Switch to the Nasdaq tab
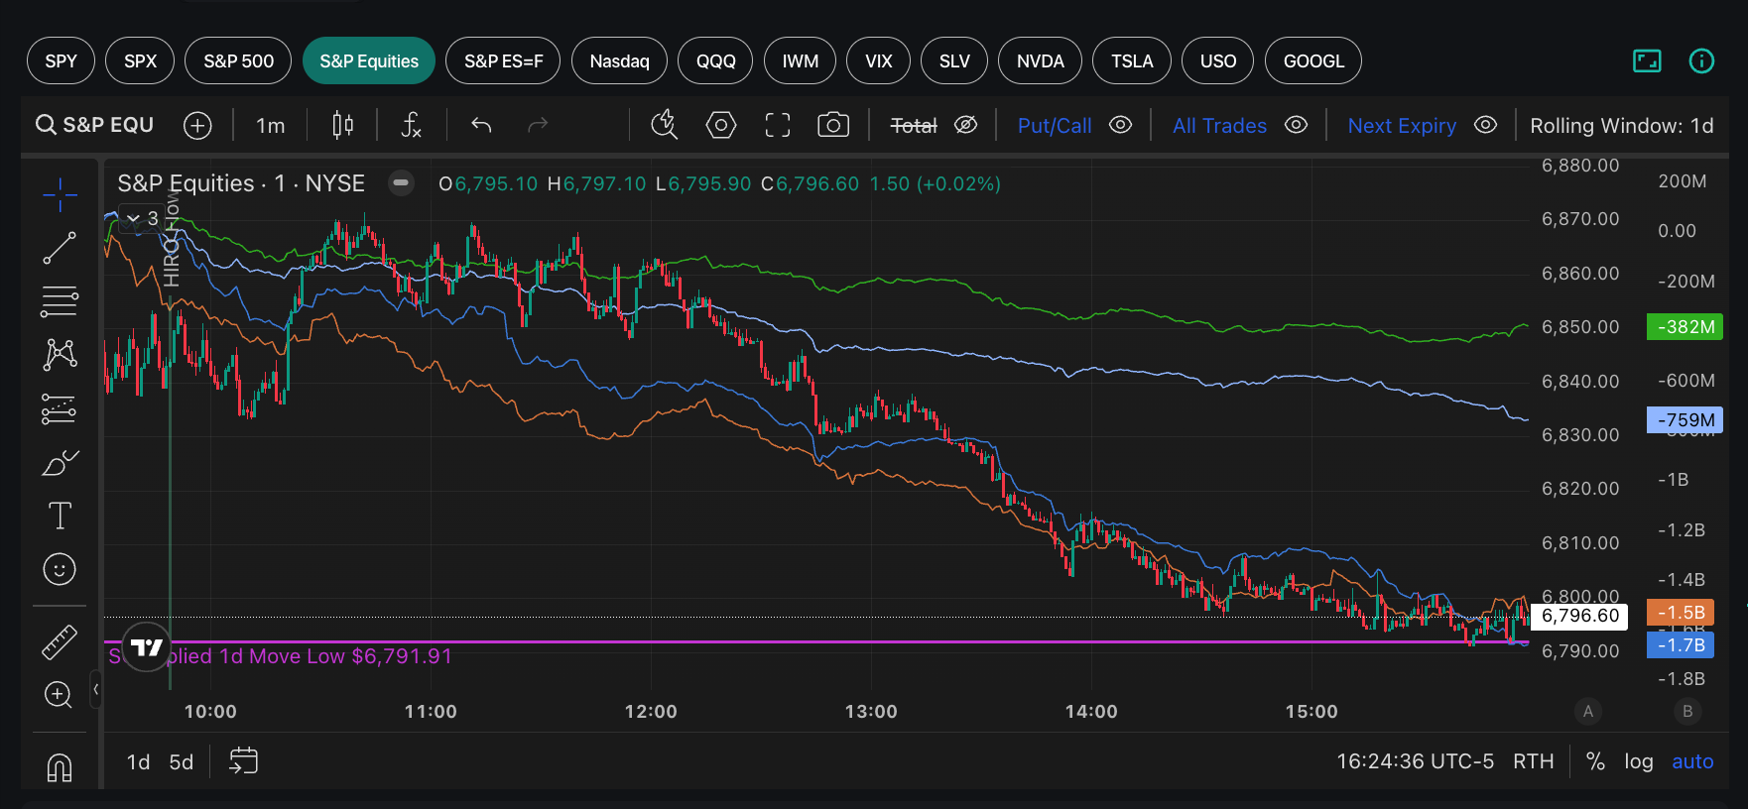This screenshot has width=1748, height=809. coord(619,60)
